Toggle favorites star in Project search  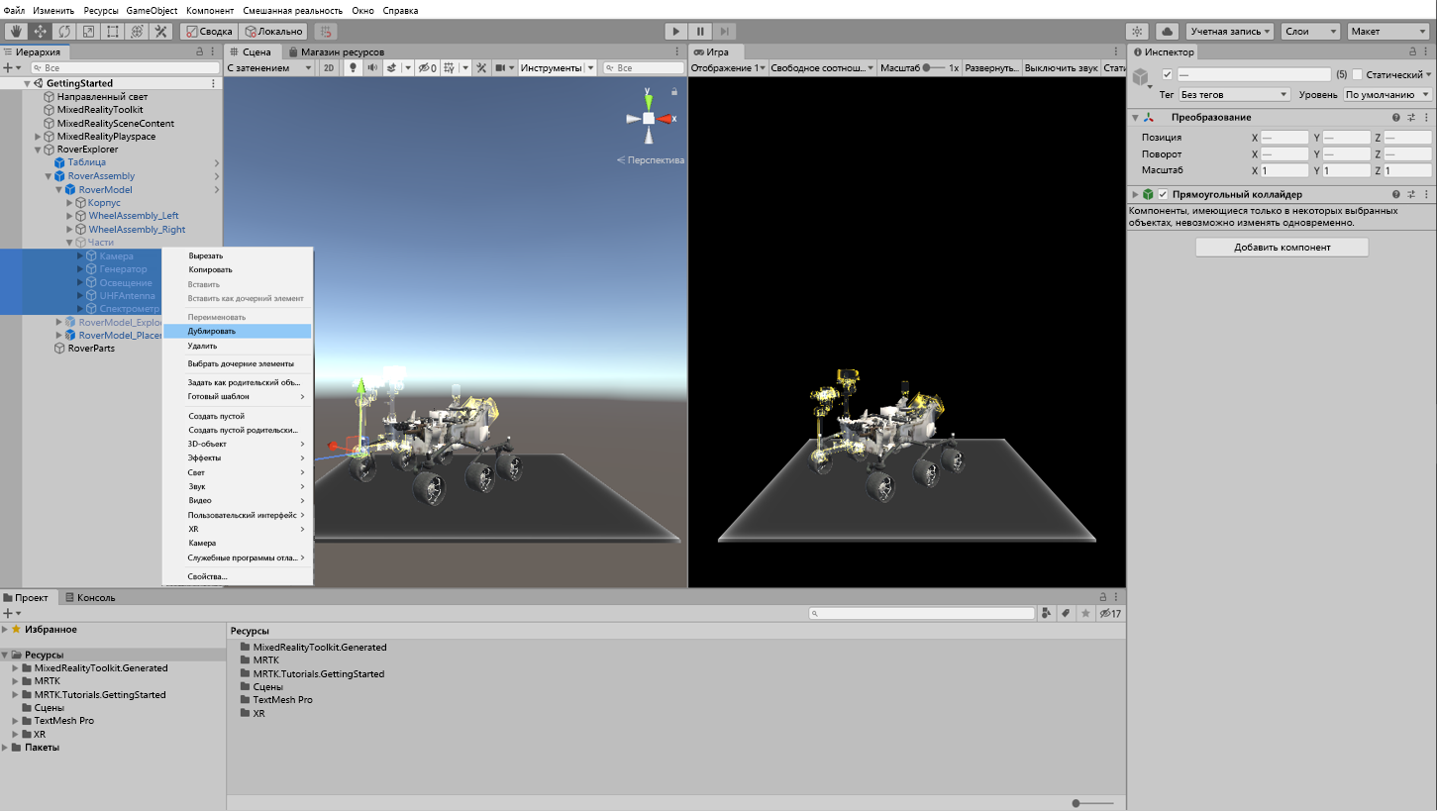click(1085, 614)
